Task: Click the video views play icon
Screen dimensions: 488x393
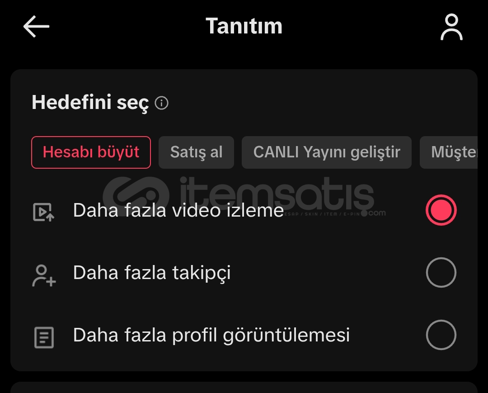Action: (43, 212)
